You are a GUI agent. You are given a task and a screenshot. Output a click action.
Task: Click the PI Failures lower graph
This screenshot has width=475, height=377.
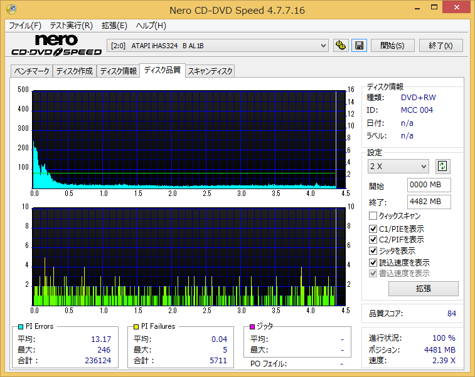[189, 257]
